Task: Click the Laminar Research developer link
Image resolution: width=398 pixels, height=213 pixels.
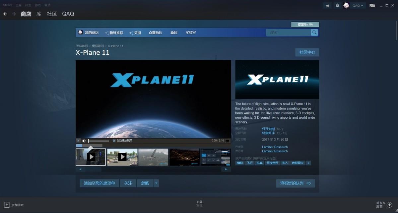Action: (275, 147)
